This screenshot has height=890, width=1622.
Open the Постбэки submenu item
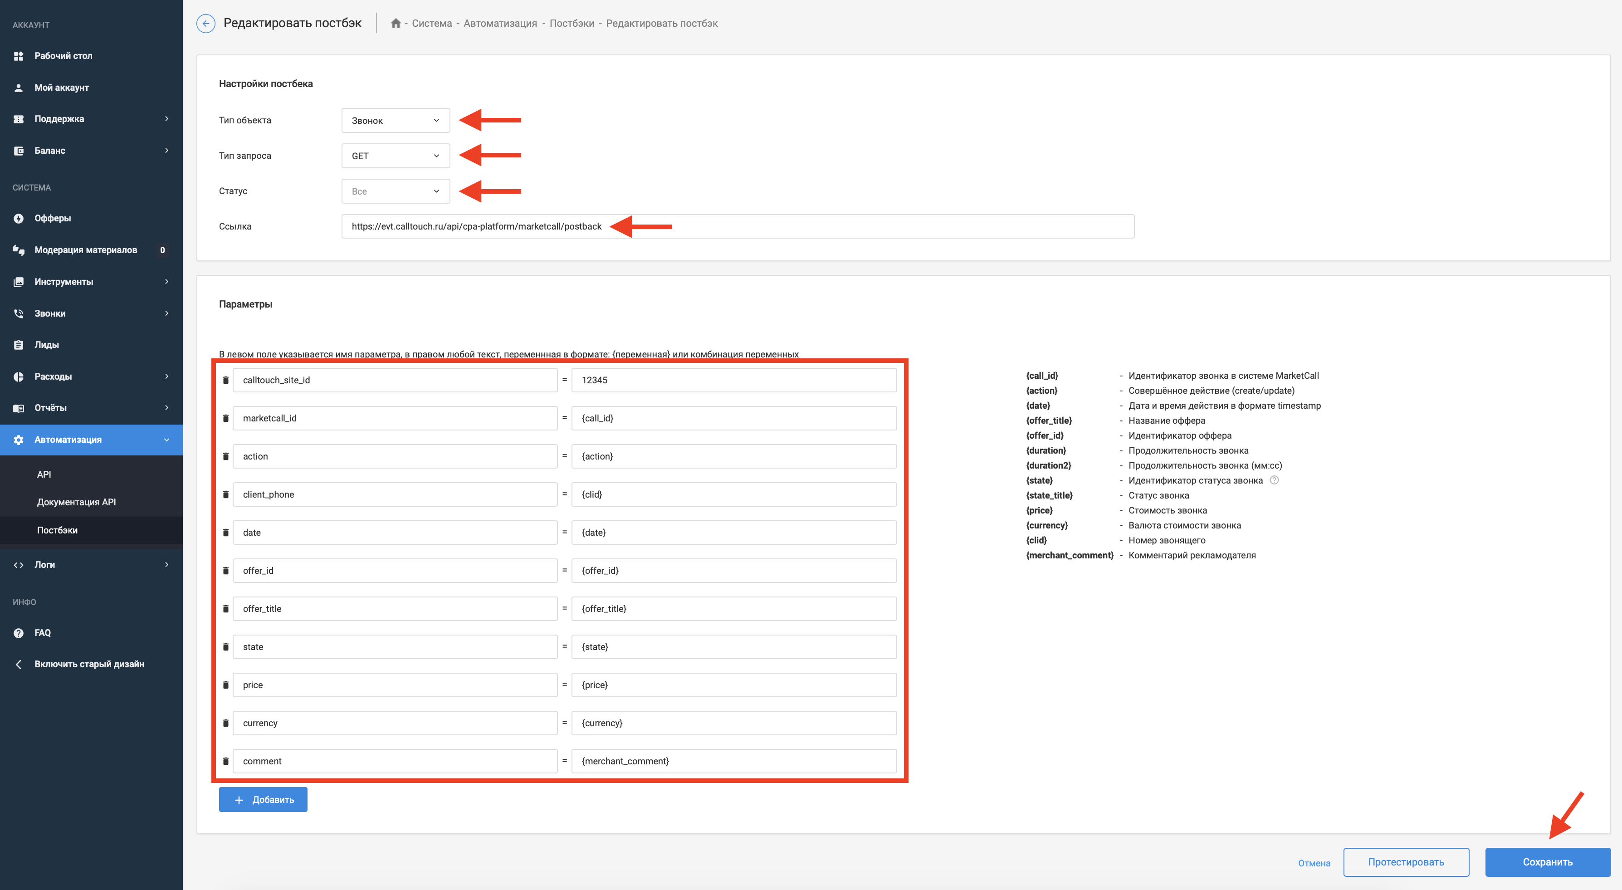(57, 530)
